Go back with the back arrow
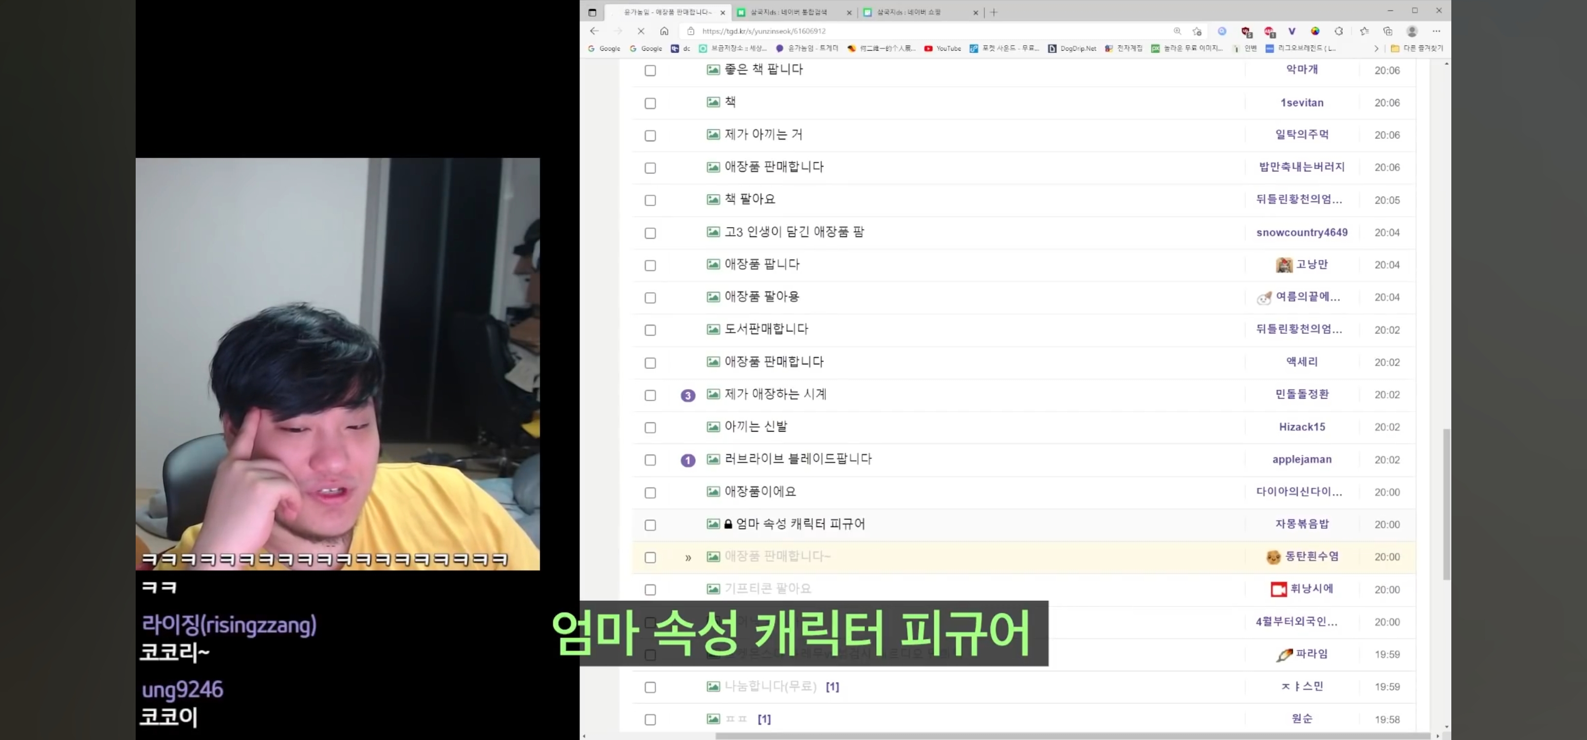 click(x=594, y=31)
